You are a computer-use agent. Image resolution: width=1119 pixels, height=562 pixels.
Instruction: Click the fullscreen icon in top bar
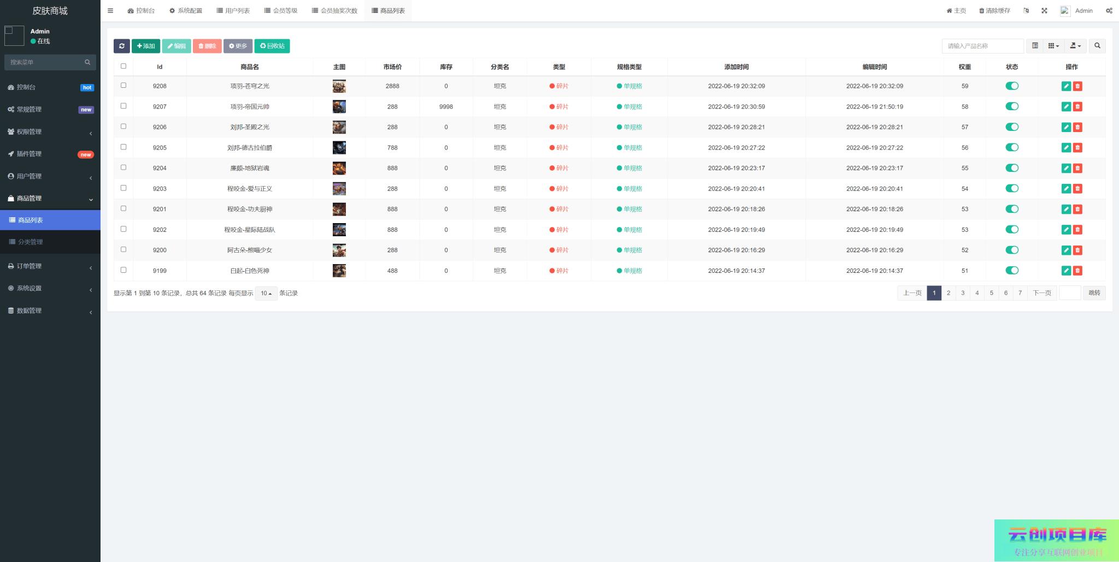click(x=1044, y=11)
